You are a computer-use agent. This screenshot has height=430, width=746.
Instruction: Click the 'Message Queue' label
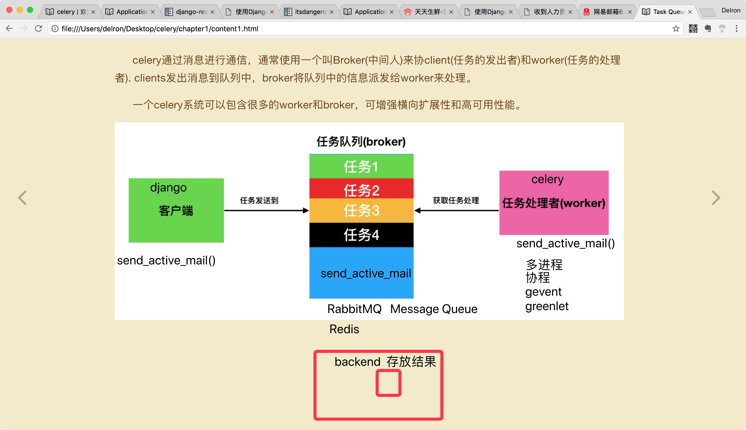(x=434, y=309)
